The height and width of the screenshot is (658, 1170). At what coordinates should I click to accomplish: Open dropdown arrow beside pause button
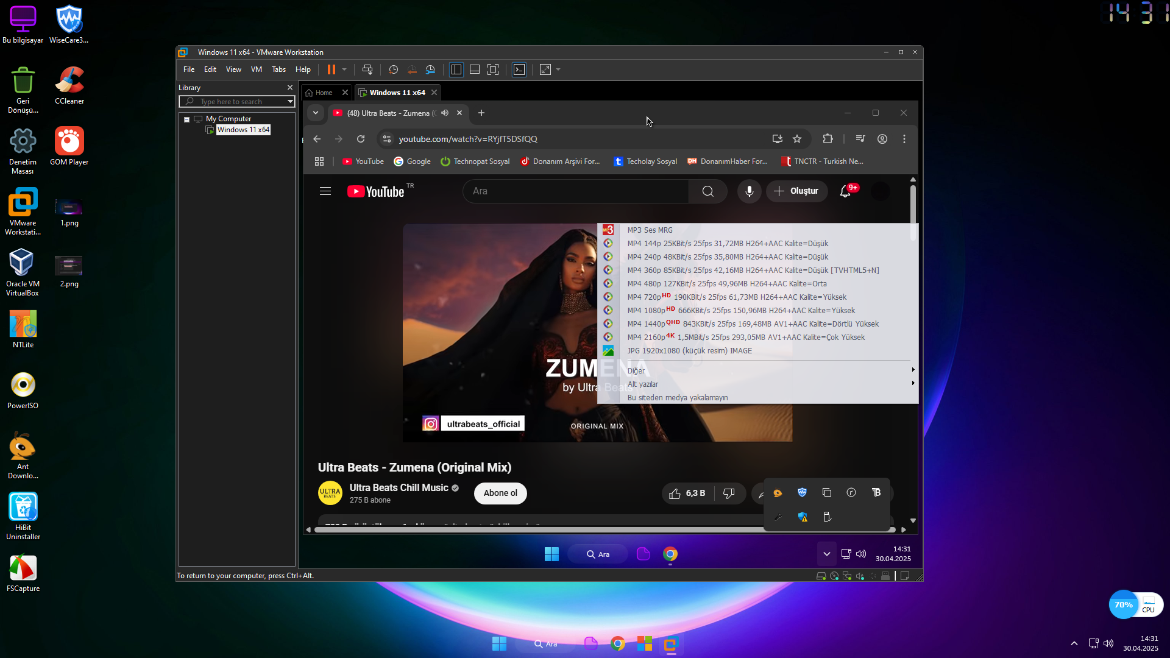[344, 69]
